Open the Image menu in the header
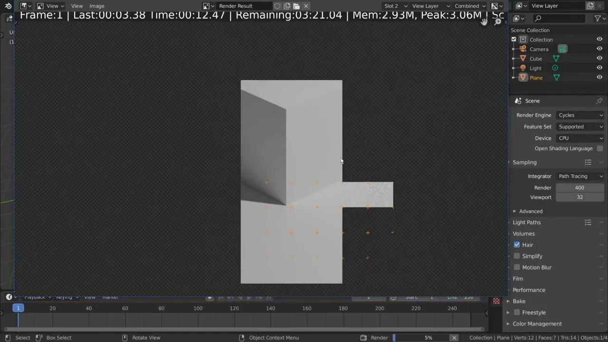This screenshot has height=342, width=608. [x=96, y=6]
